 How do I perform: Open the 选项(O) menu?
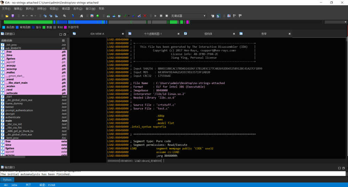coord(78,9)
